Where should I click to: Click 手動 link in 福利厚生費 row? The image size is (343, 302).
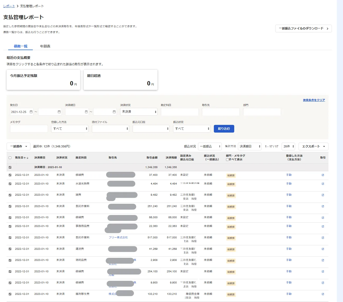click(x=289, y=294)
